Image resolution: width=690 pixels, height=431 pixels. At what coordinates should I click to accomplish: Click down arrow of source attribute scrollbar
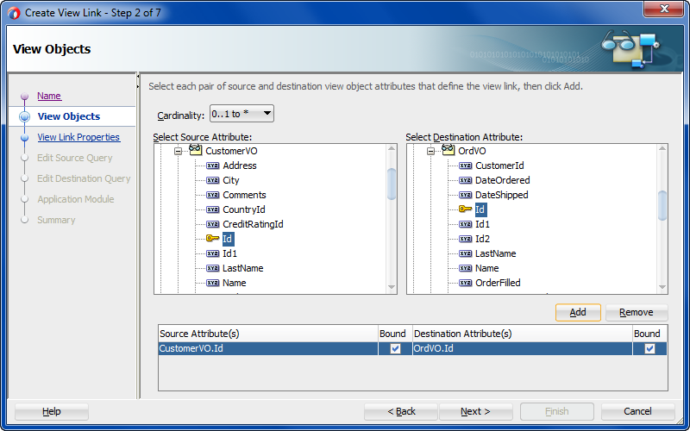coord(392,288)
